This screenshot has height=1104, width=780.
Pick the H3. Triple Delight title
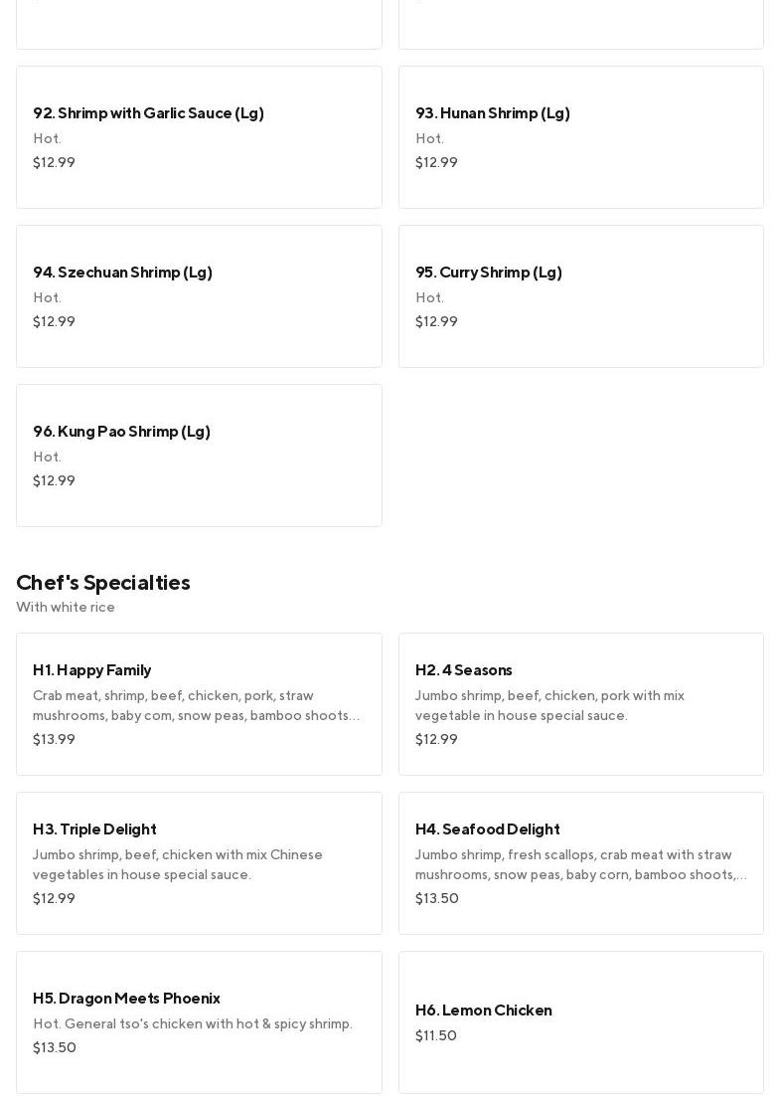click(94, 828)
